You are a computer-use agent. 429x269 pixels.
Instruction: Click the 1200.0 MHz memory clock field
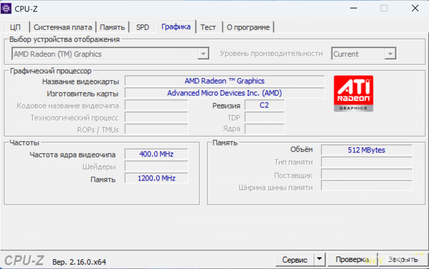[x=156, y=178]
